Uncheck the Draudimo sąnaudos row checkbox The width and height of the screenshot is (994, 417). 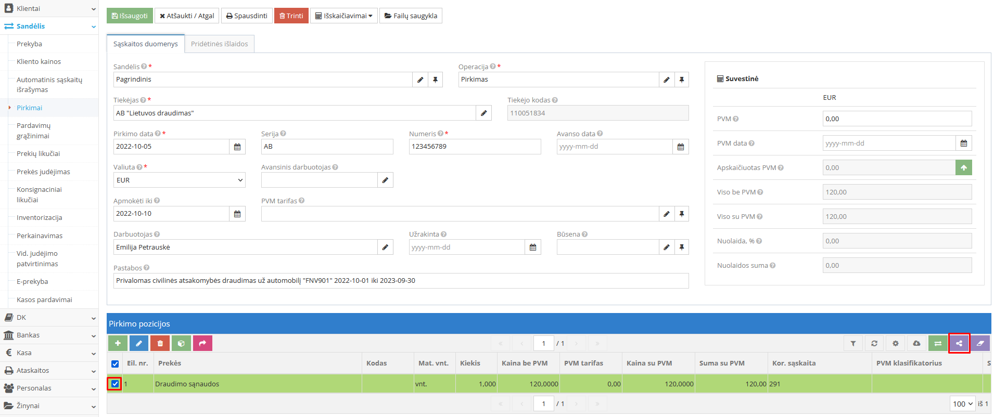[x=115, y=384]
